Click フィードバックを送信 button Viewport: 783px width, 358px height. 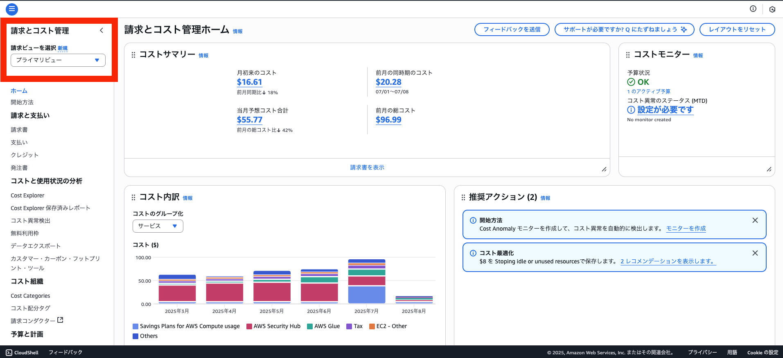tap(512, 29)
